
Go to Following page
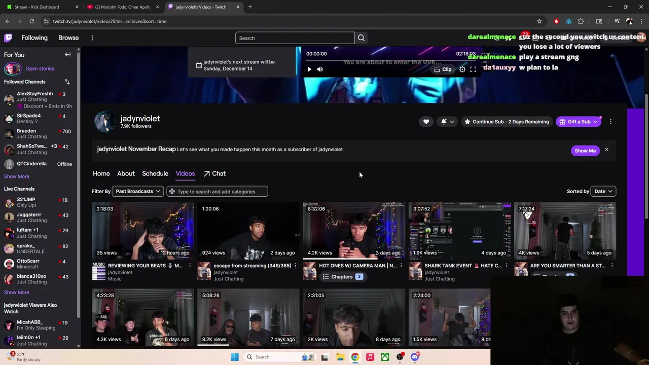click(34, 38)
